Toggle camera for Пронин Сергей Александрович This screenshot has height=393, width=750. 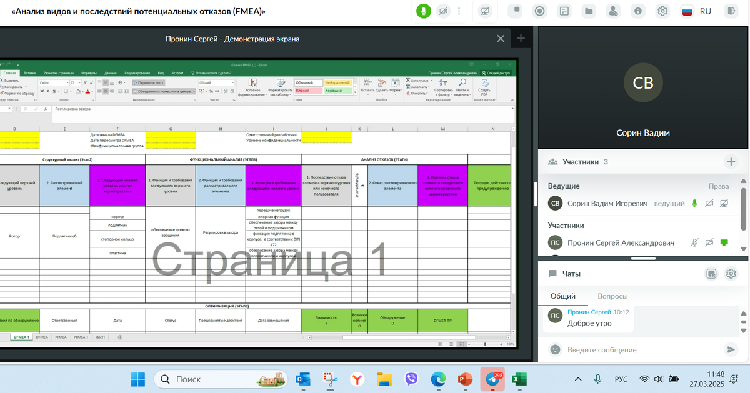709,242
